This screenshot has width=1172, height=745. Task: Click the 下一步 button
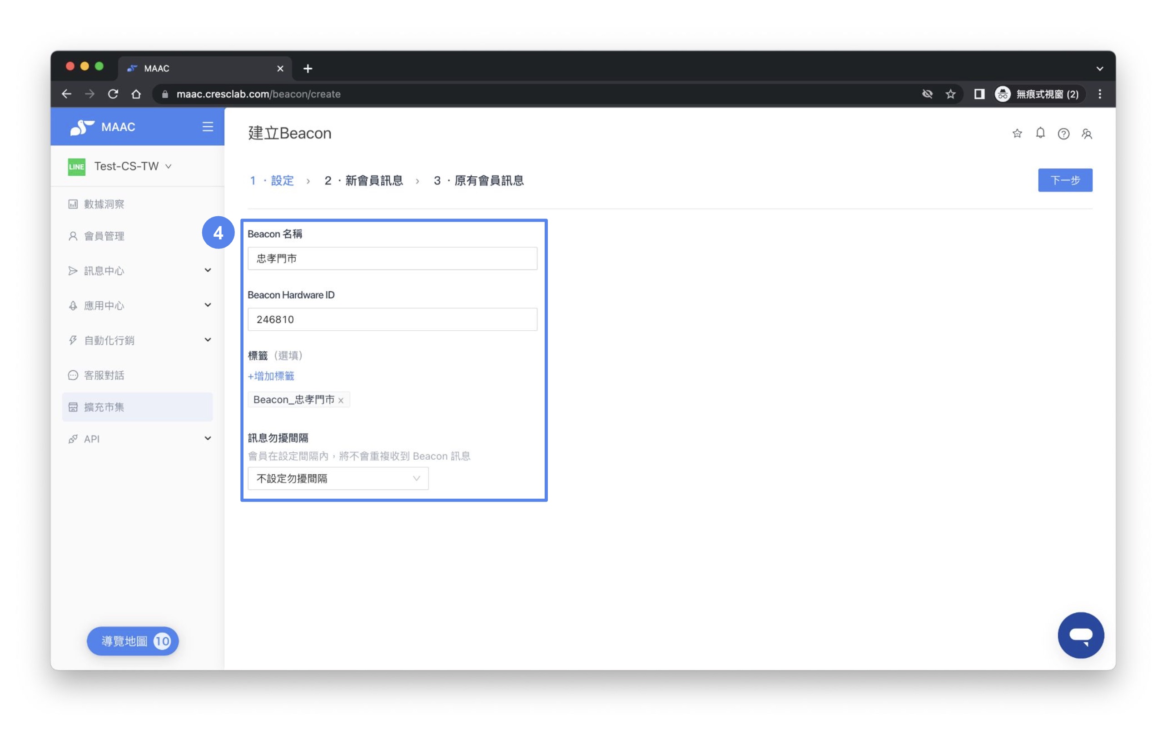(x=1065, y=180)
